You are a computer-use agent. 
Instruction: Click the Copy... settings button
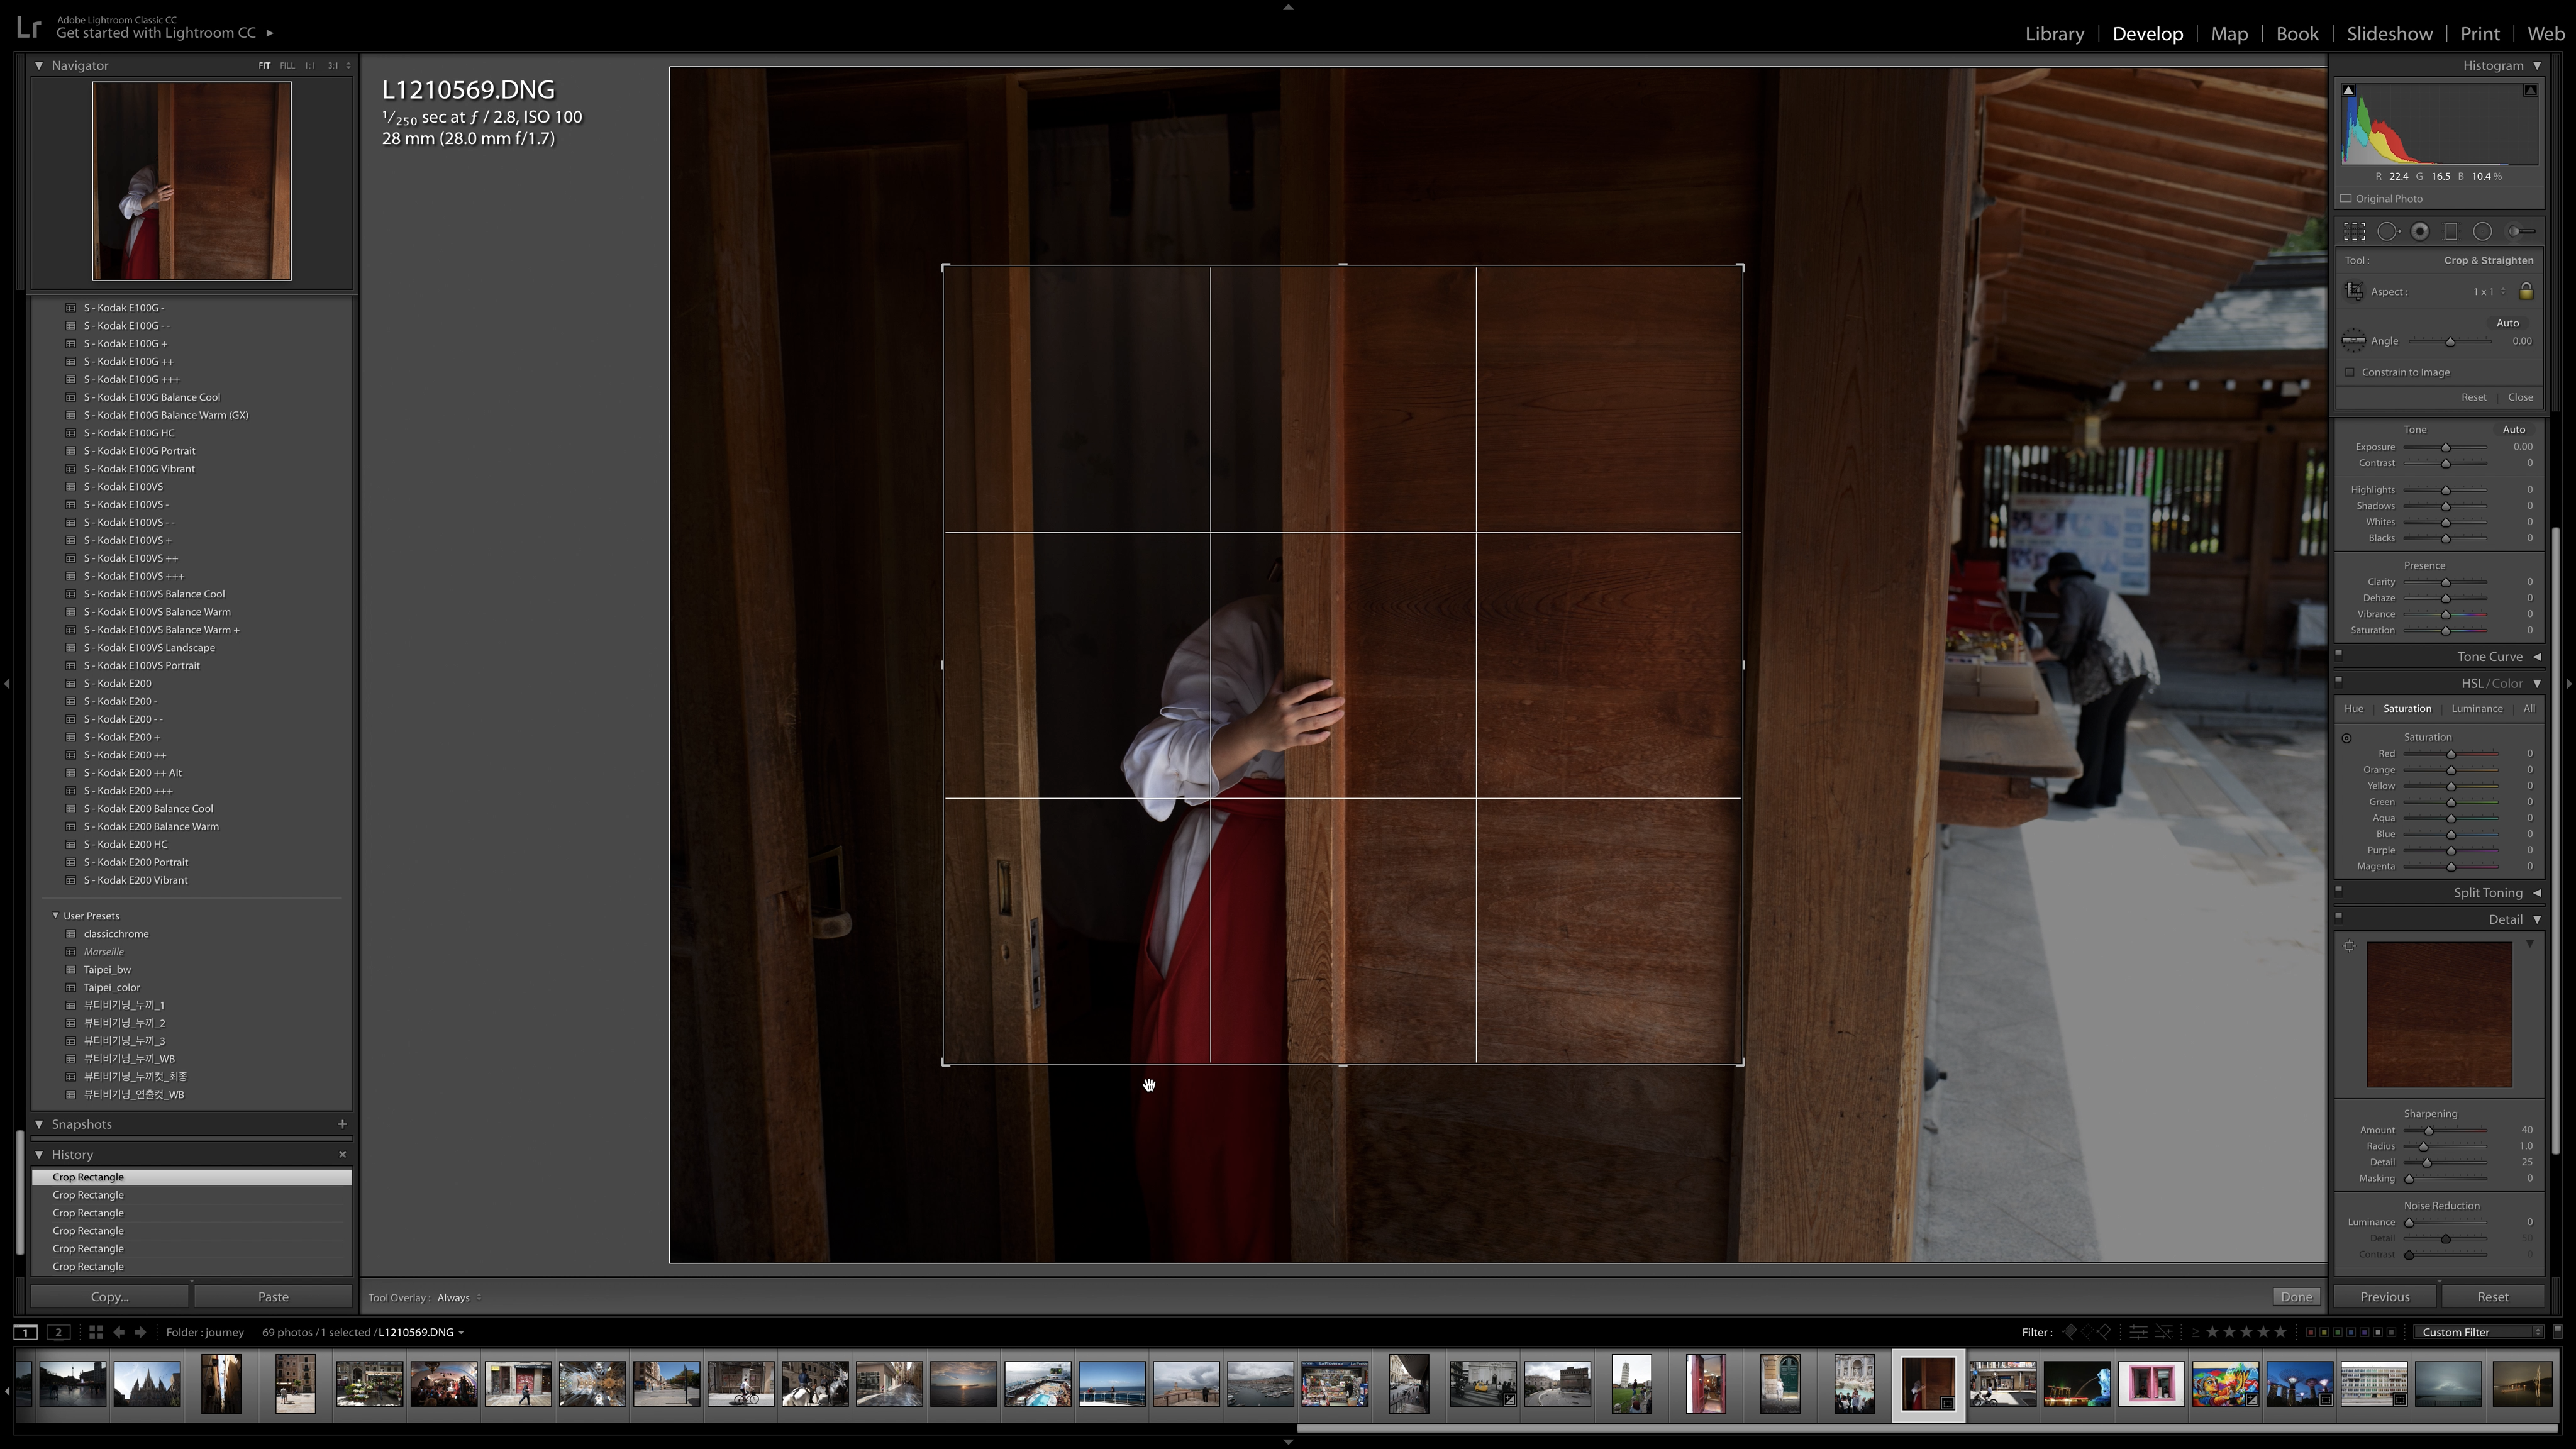[109, 1297]
